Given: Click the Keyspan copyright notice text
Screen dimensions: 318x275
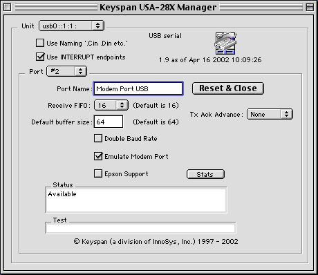Looking at the screenshot, I should point(156,242).
